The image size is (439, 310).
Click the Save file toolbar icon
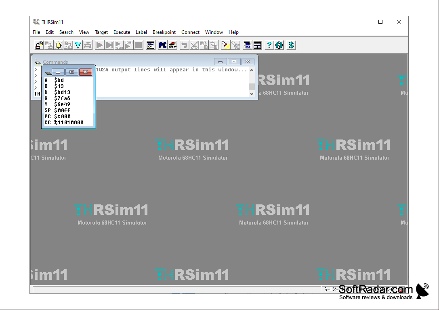click(x=49, y=45)
